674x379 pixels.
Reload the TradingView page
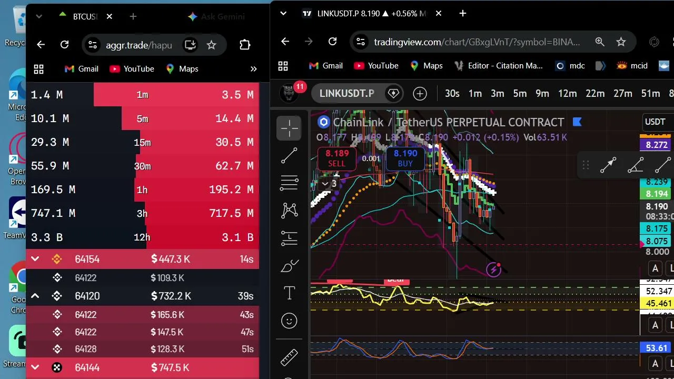point(332,42)
